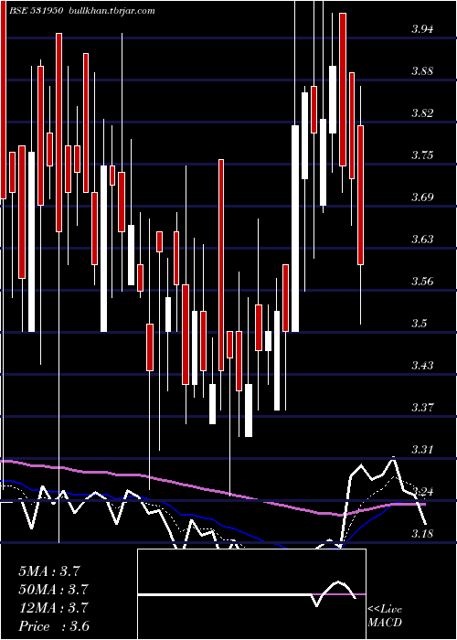Select the 3.56 price axis label
Viewport: 457px width, 640px height.
tap(421, 282)
